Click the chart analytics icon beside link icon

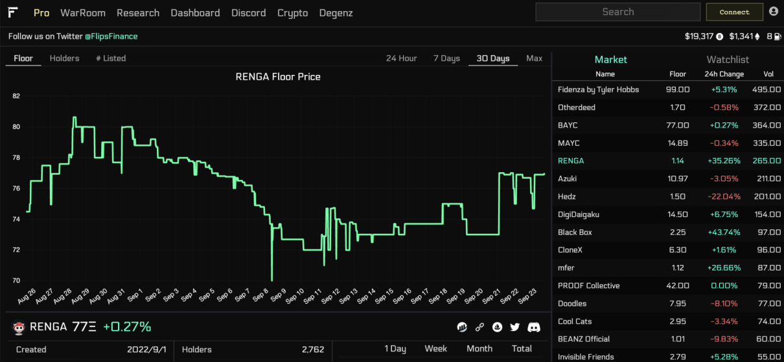coord(462,327)
